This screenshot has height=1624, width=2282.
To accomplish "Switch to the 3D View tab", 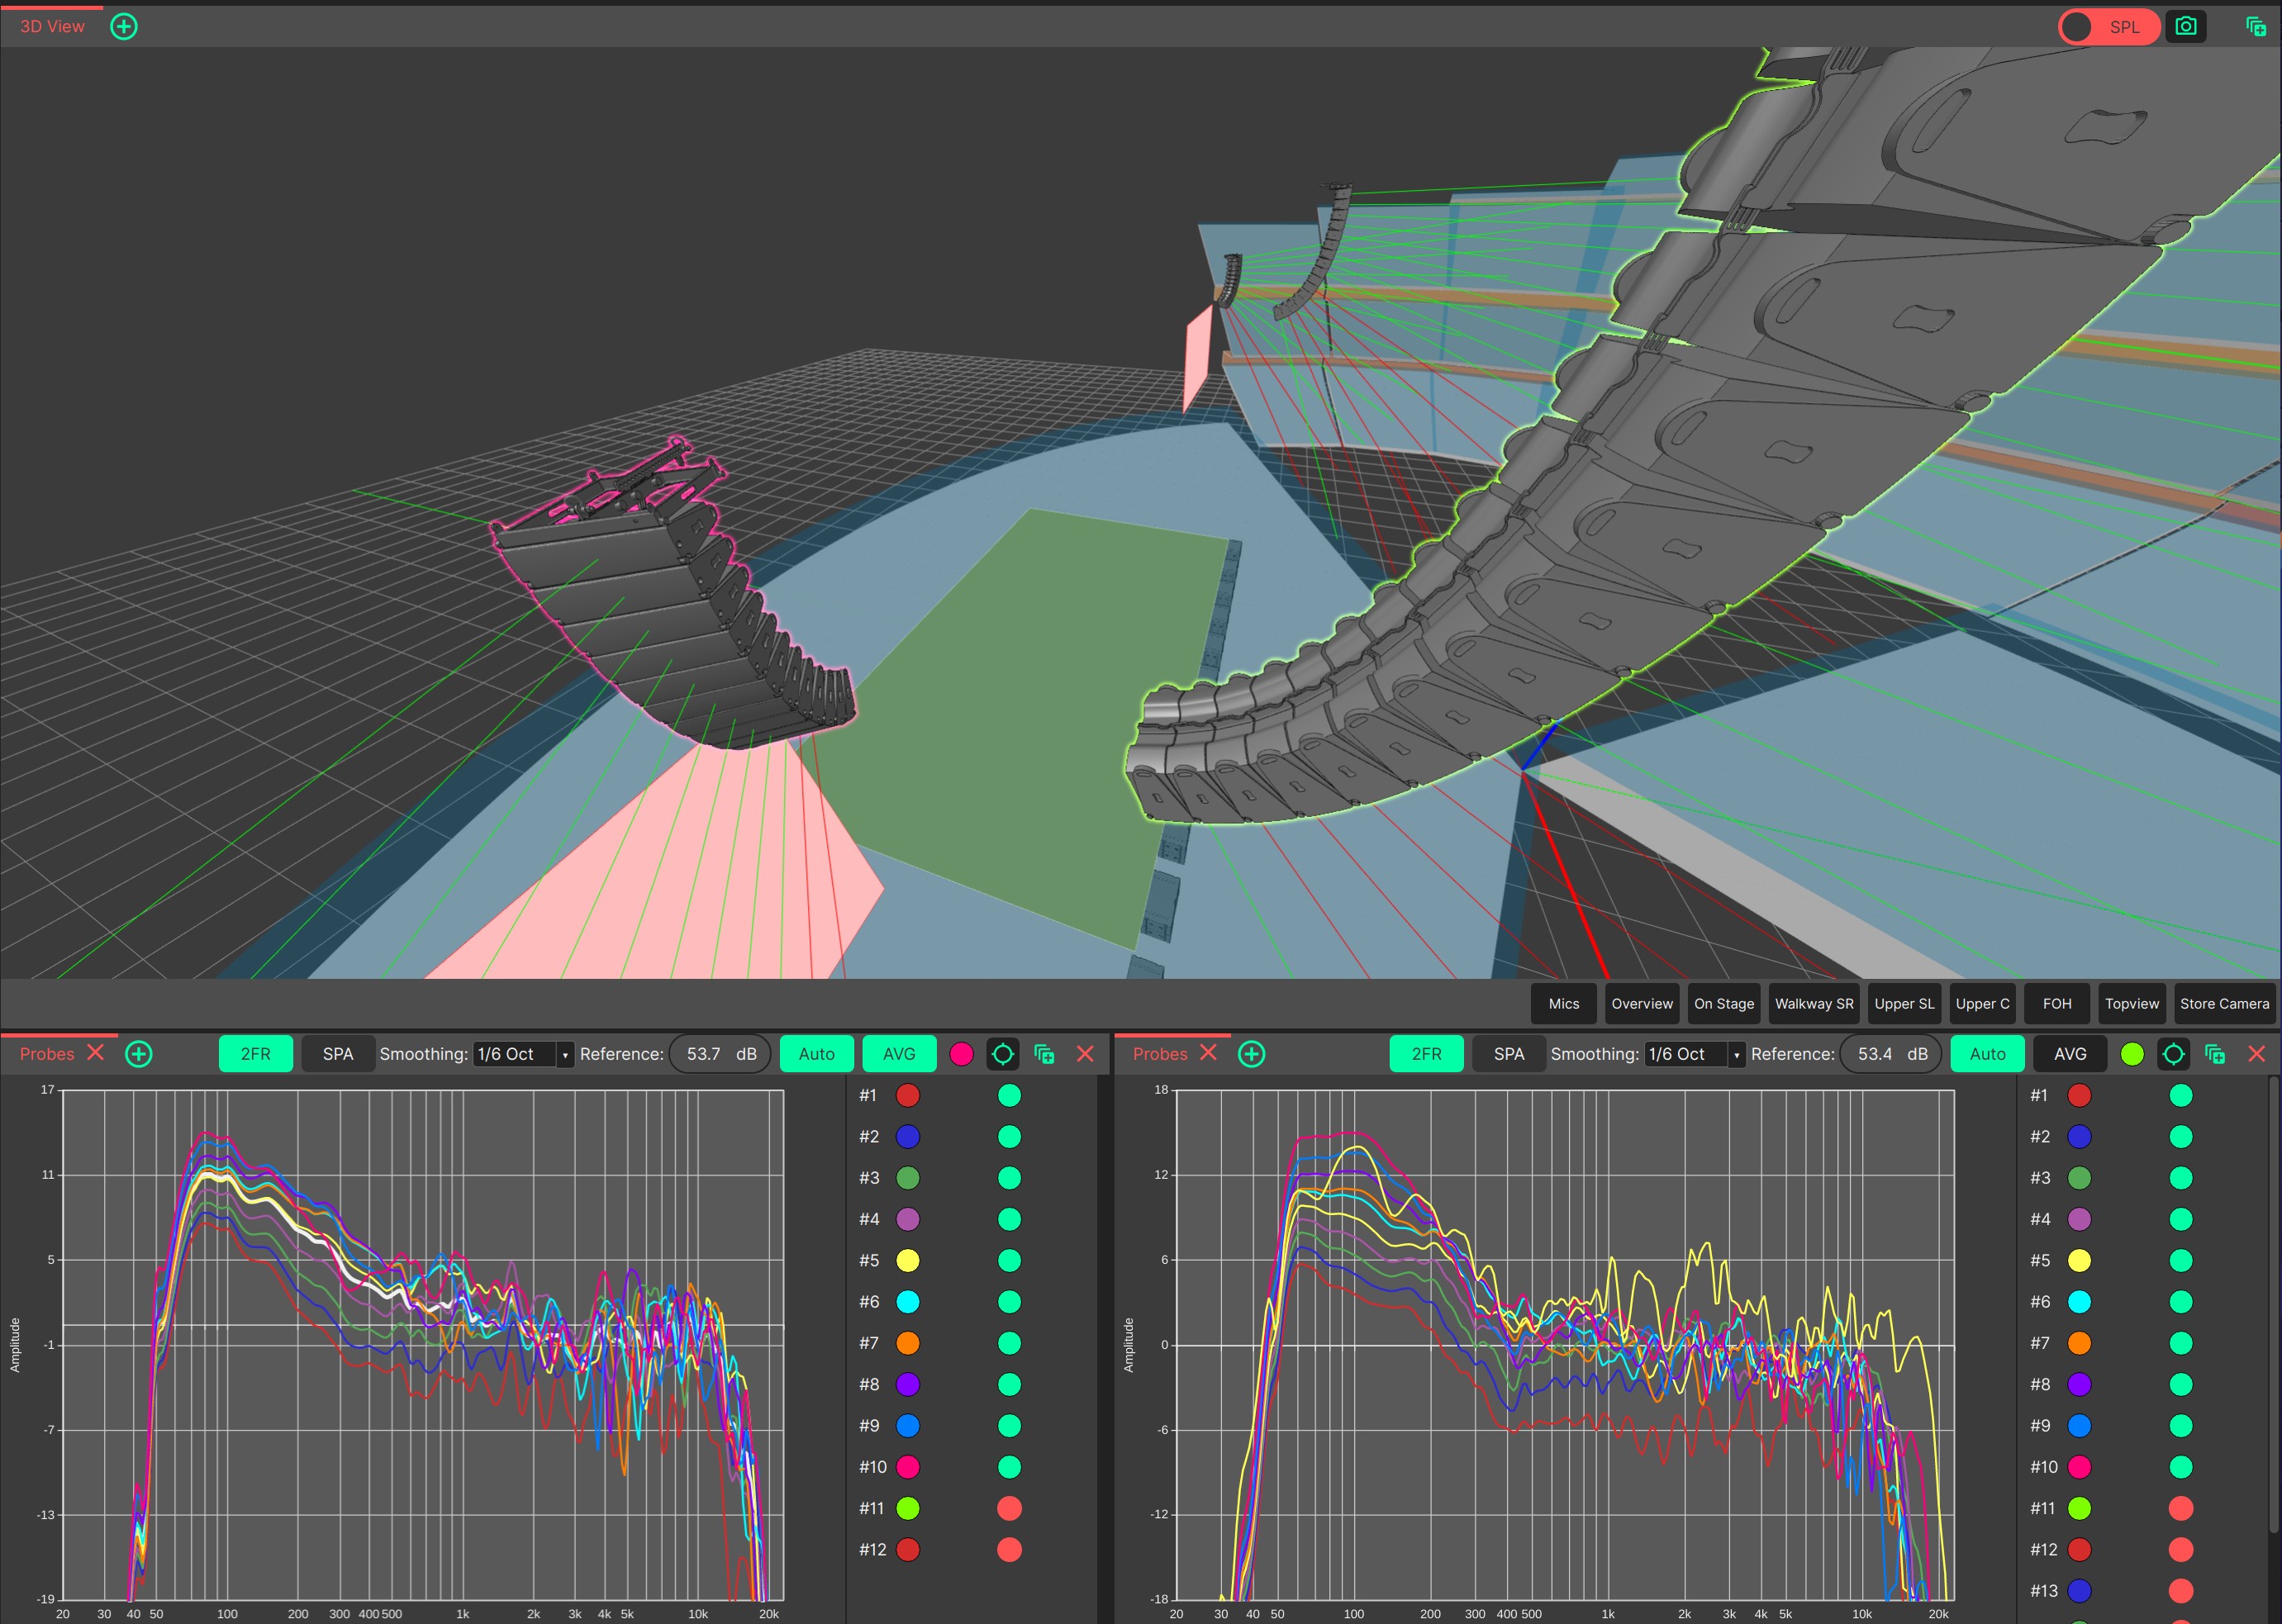I will [x=52, y=27].
